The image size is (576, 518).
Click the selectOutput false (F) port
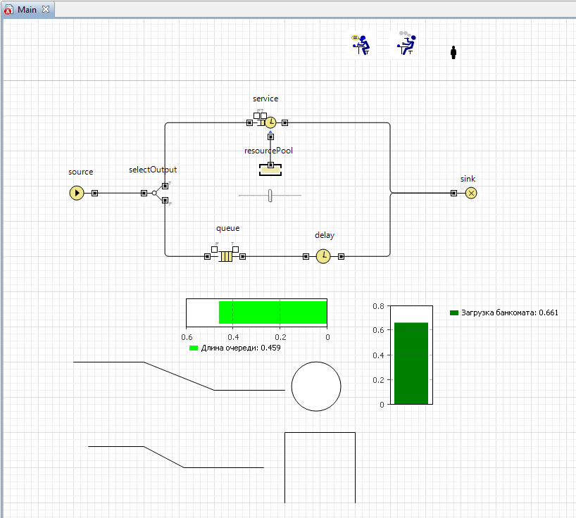pos(165,200)
